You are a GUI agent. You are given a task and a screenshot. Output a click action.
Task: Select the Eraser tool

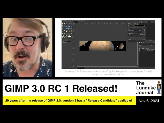coord(72,30)
